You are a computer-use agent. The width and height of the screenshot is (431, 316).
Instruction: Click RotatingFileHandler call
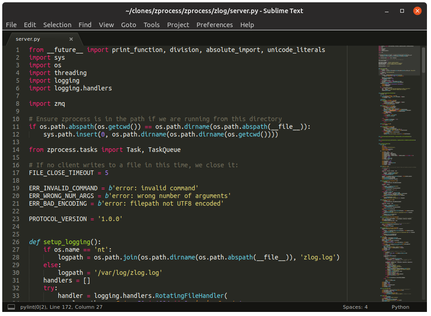pos(190,296)
